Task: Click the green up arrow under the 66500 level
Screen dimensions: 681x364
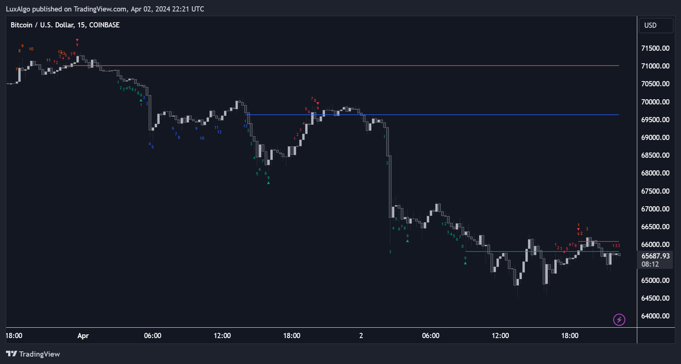Action: pyautogui.click(x=407, y=241)
